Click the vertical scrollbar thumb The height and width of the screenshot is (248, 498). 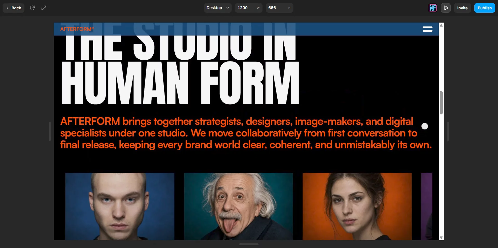pyautogui.click(x=441, y=103)
